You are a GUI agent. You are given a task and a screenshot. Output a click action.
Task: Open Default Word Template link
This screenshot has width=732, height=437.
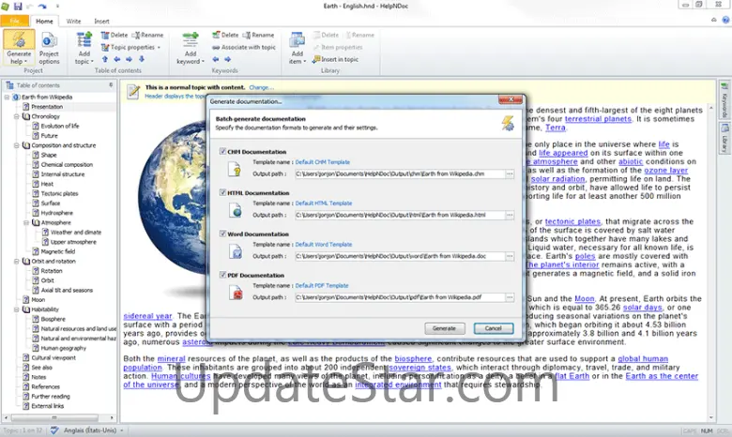click(x=324, y=244)
